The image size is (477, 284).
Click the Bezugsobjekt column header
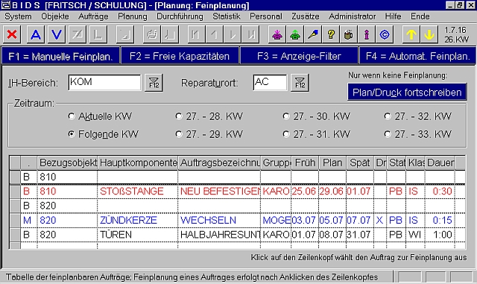68,162
